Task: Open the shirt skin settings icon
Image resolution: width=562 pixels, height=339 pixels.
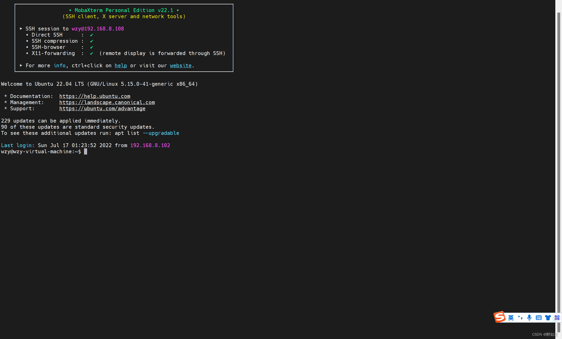Action: coord(548,318)
